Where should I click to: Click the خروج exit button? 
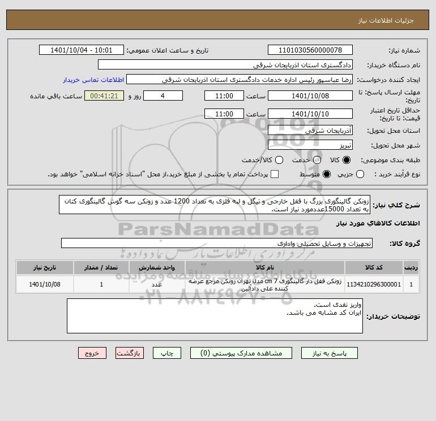tap(92, 353)
